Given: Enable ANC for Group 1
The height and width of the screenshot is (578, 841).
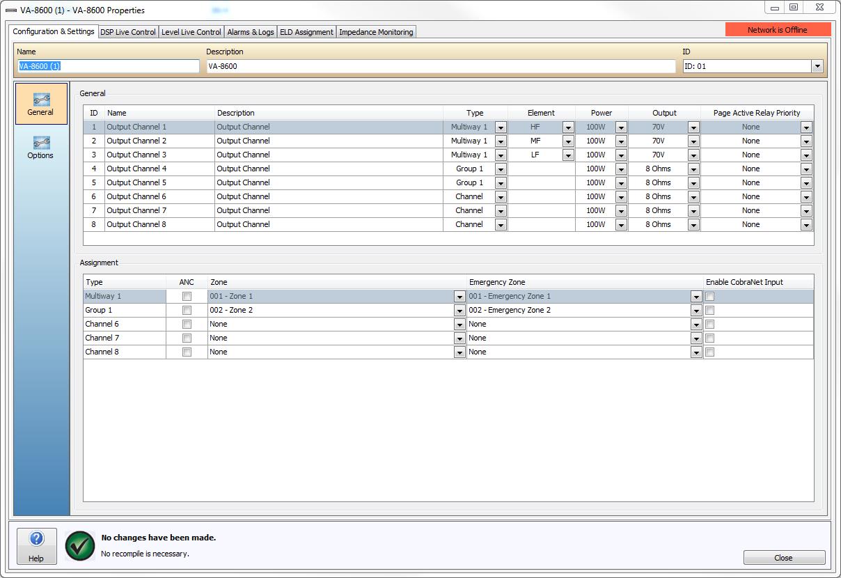Looking at the screenshot, I should (187, 311).
